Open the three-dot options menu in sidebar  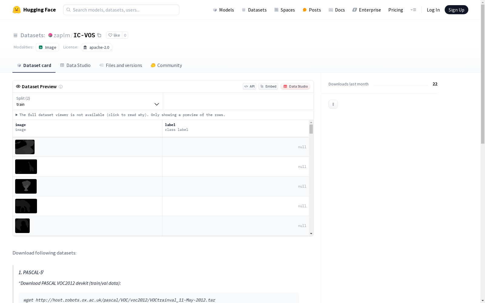point(333,104)
